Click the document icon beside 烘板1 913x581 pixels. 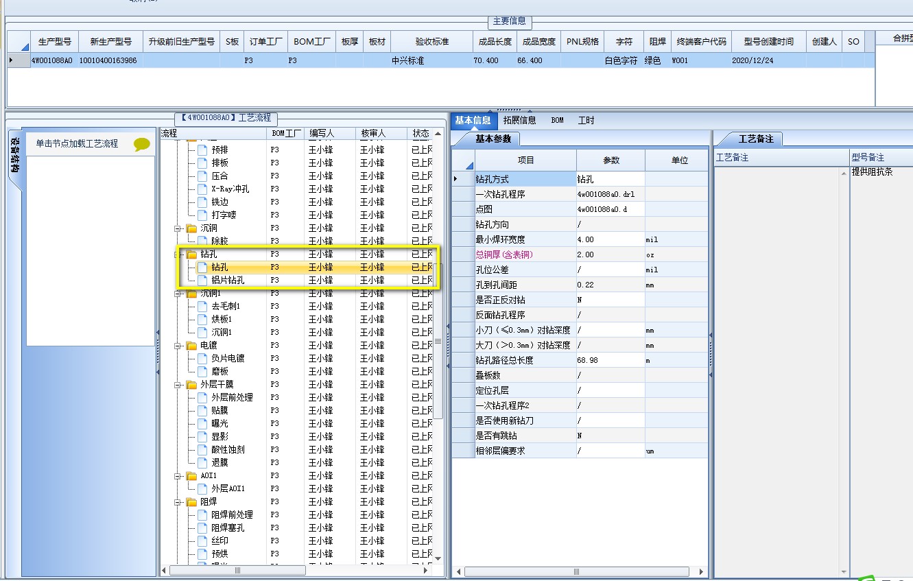(x=202, y=319)
